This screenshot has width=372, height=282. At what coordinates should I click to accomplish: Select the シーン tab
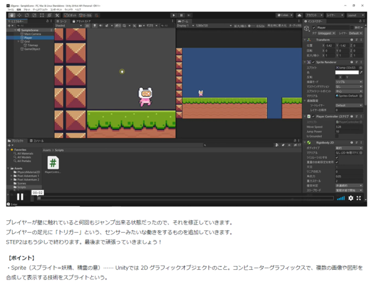[62, 21]
